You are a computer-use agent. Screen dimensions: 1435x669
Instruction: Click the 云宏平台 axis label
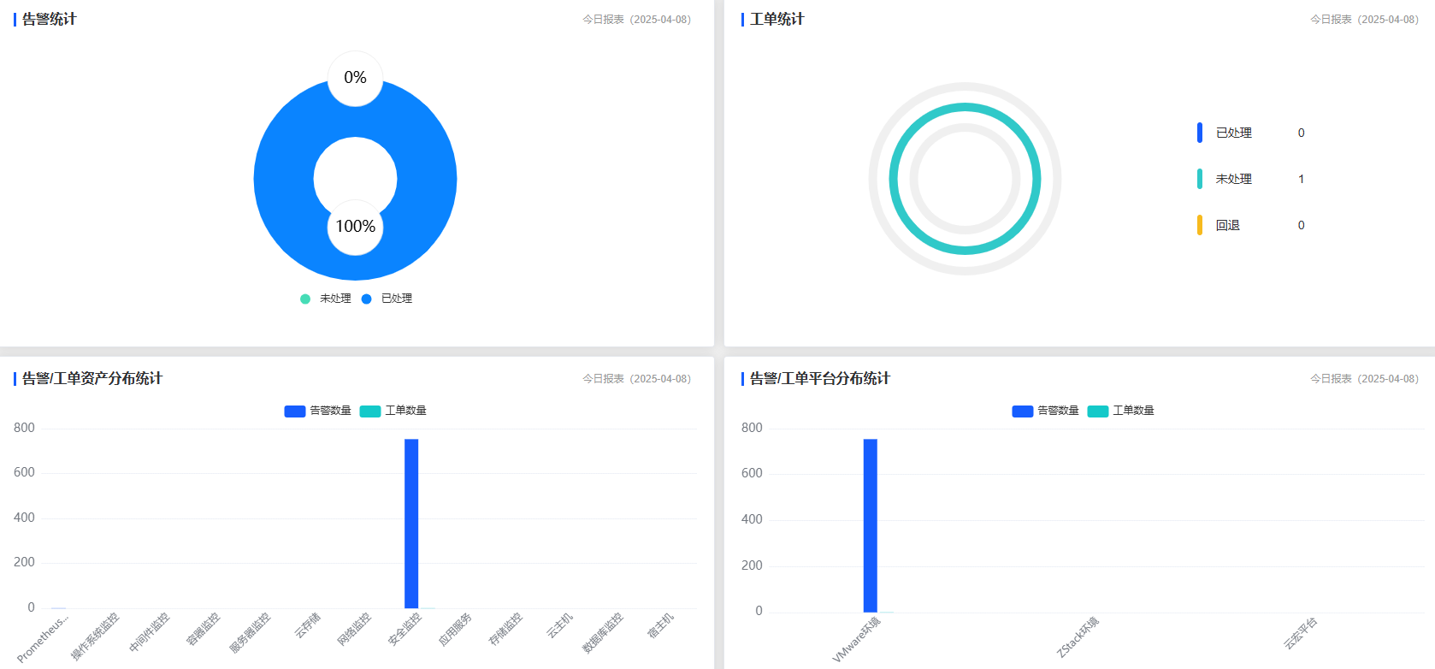click(1301, 633)
